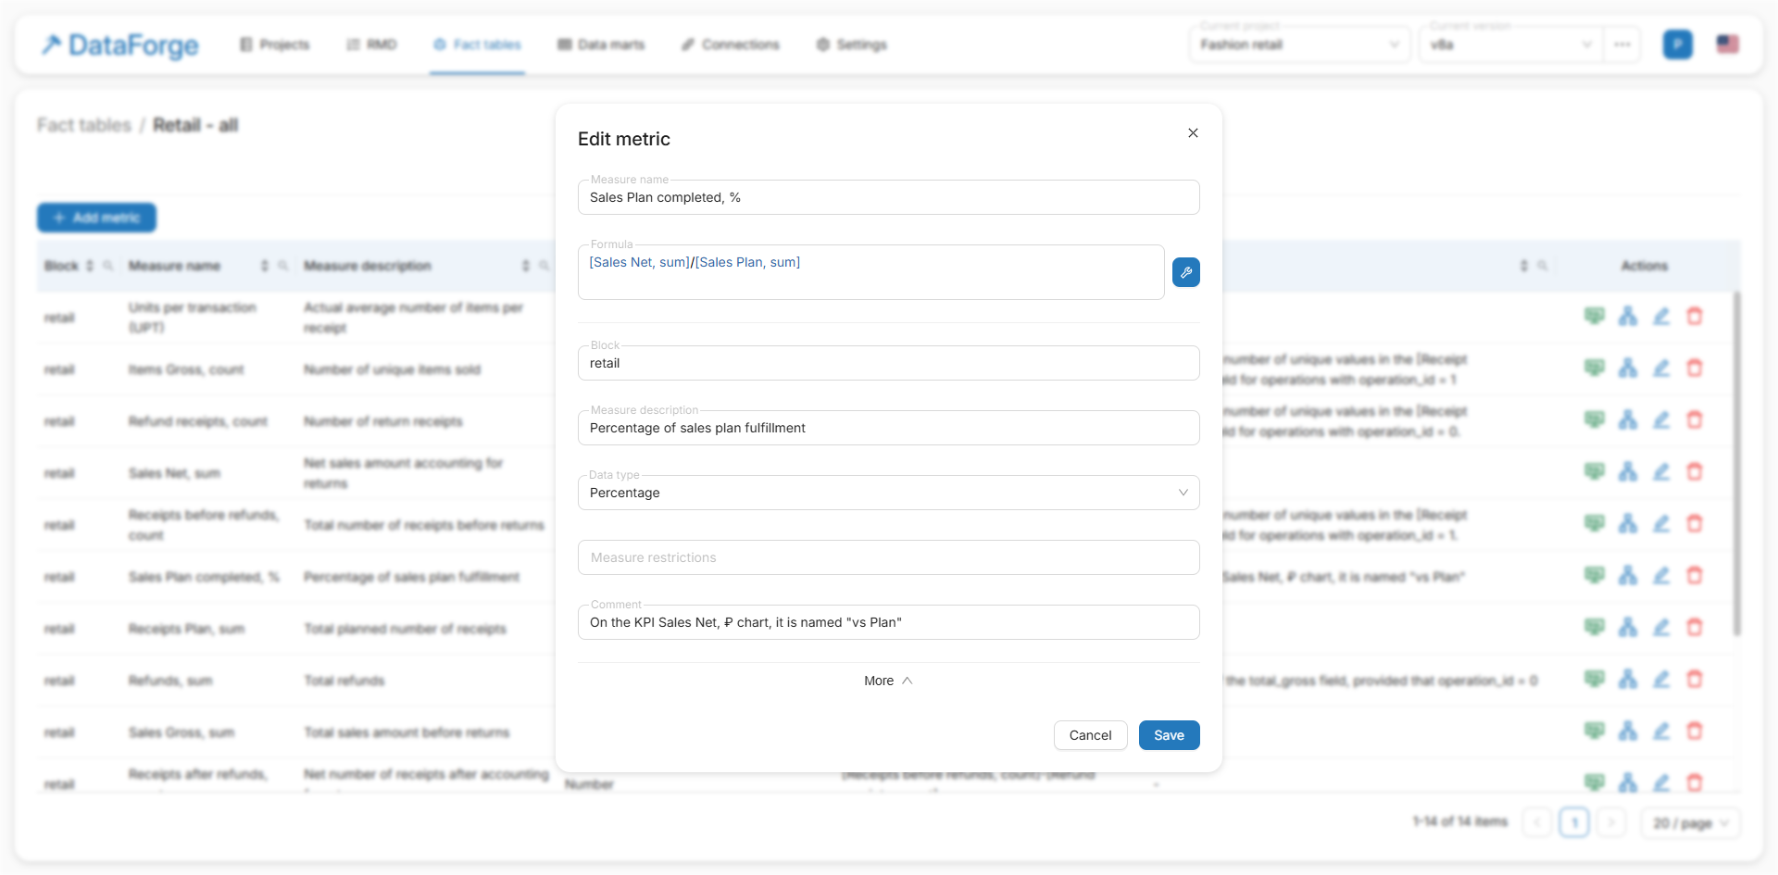Screen dimensions: 1778x875
Task: Click the Measure restrictions field
Action: (x=888, y=557)
